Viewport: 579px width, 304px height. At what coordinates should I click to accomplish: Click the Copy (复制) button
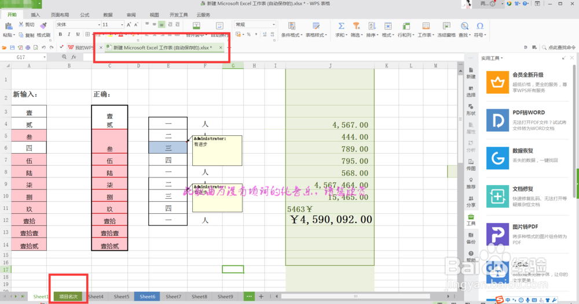(27, 35)
